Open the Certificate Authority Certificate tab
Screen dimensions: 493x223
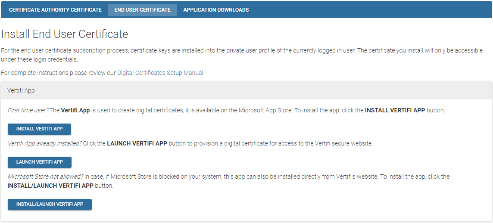tap(55, 10)
